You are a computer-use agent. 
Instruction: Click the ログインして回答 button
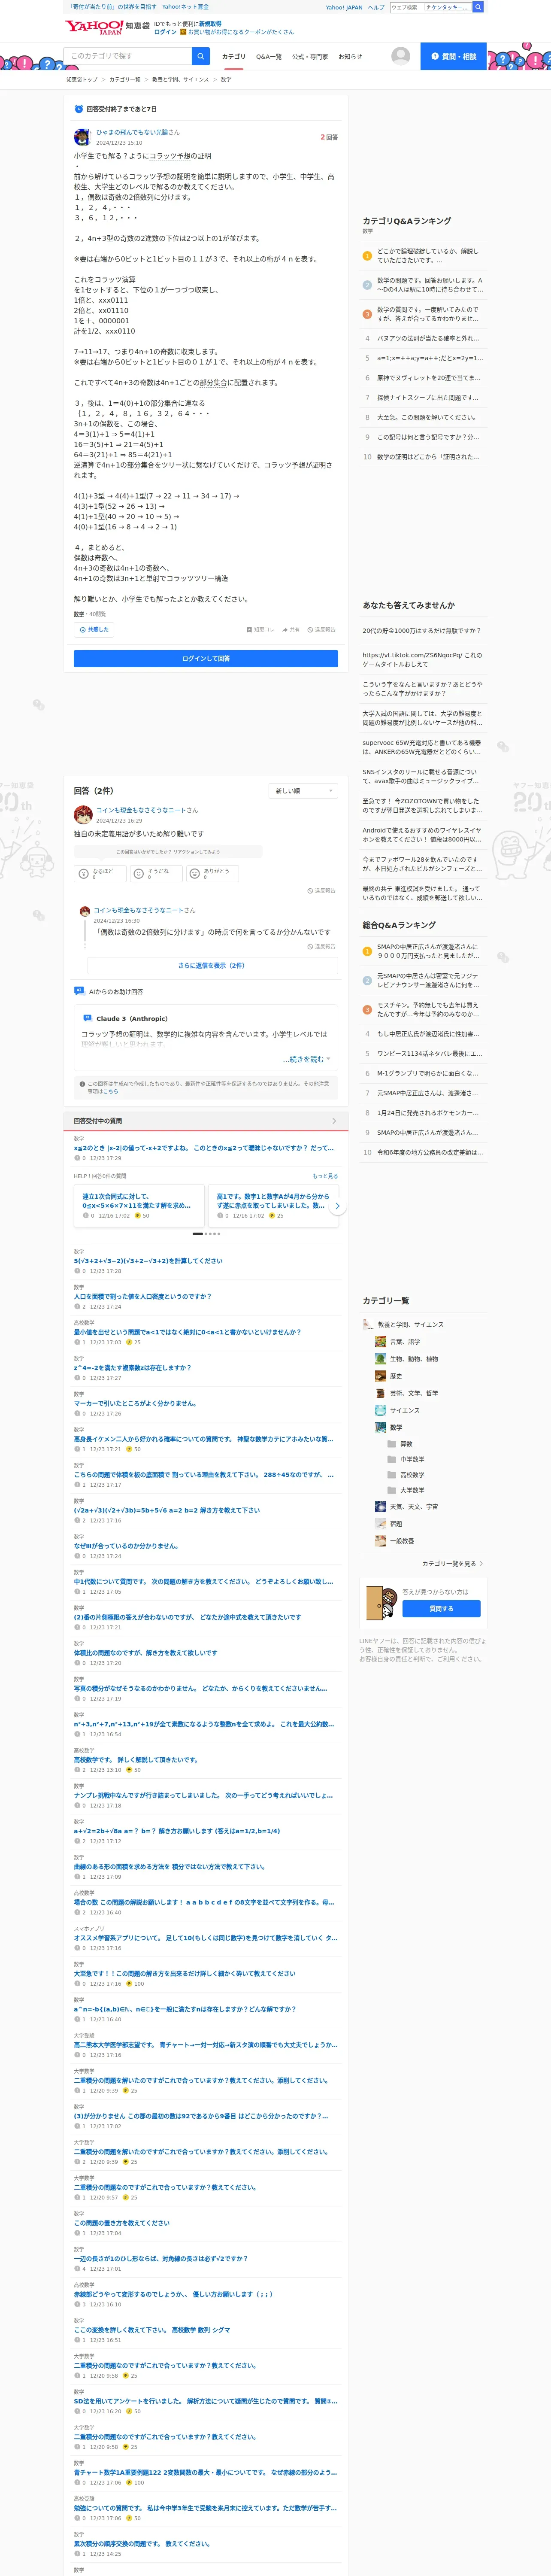pos(206,658)
